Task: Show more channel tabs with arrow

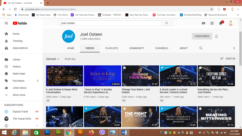Action: [x=234, y=48]
